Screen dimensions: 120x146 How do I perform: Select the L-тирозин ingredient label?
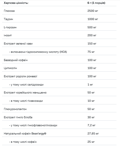tap(10, 27)
